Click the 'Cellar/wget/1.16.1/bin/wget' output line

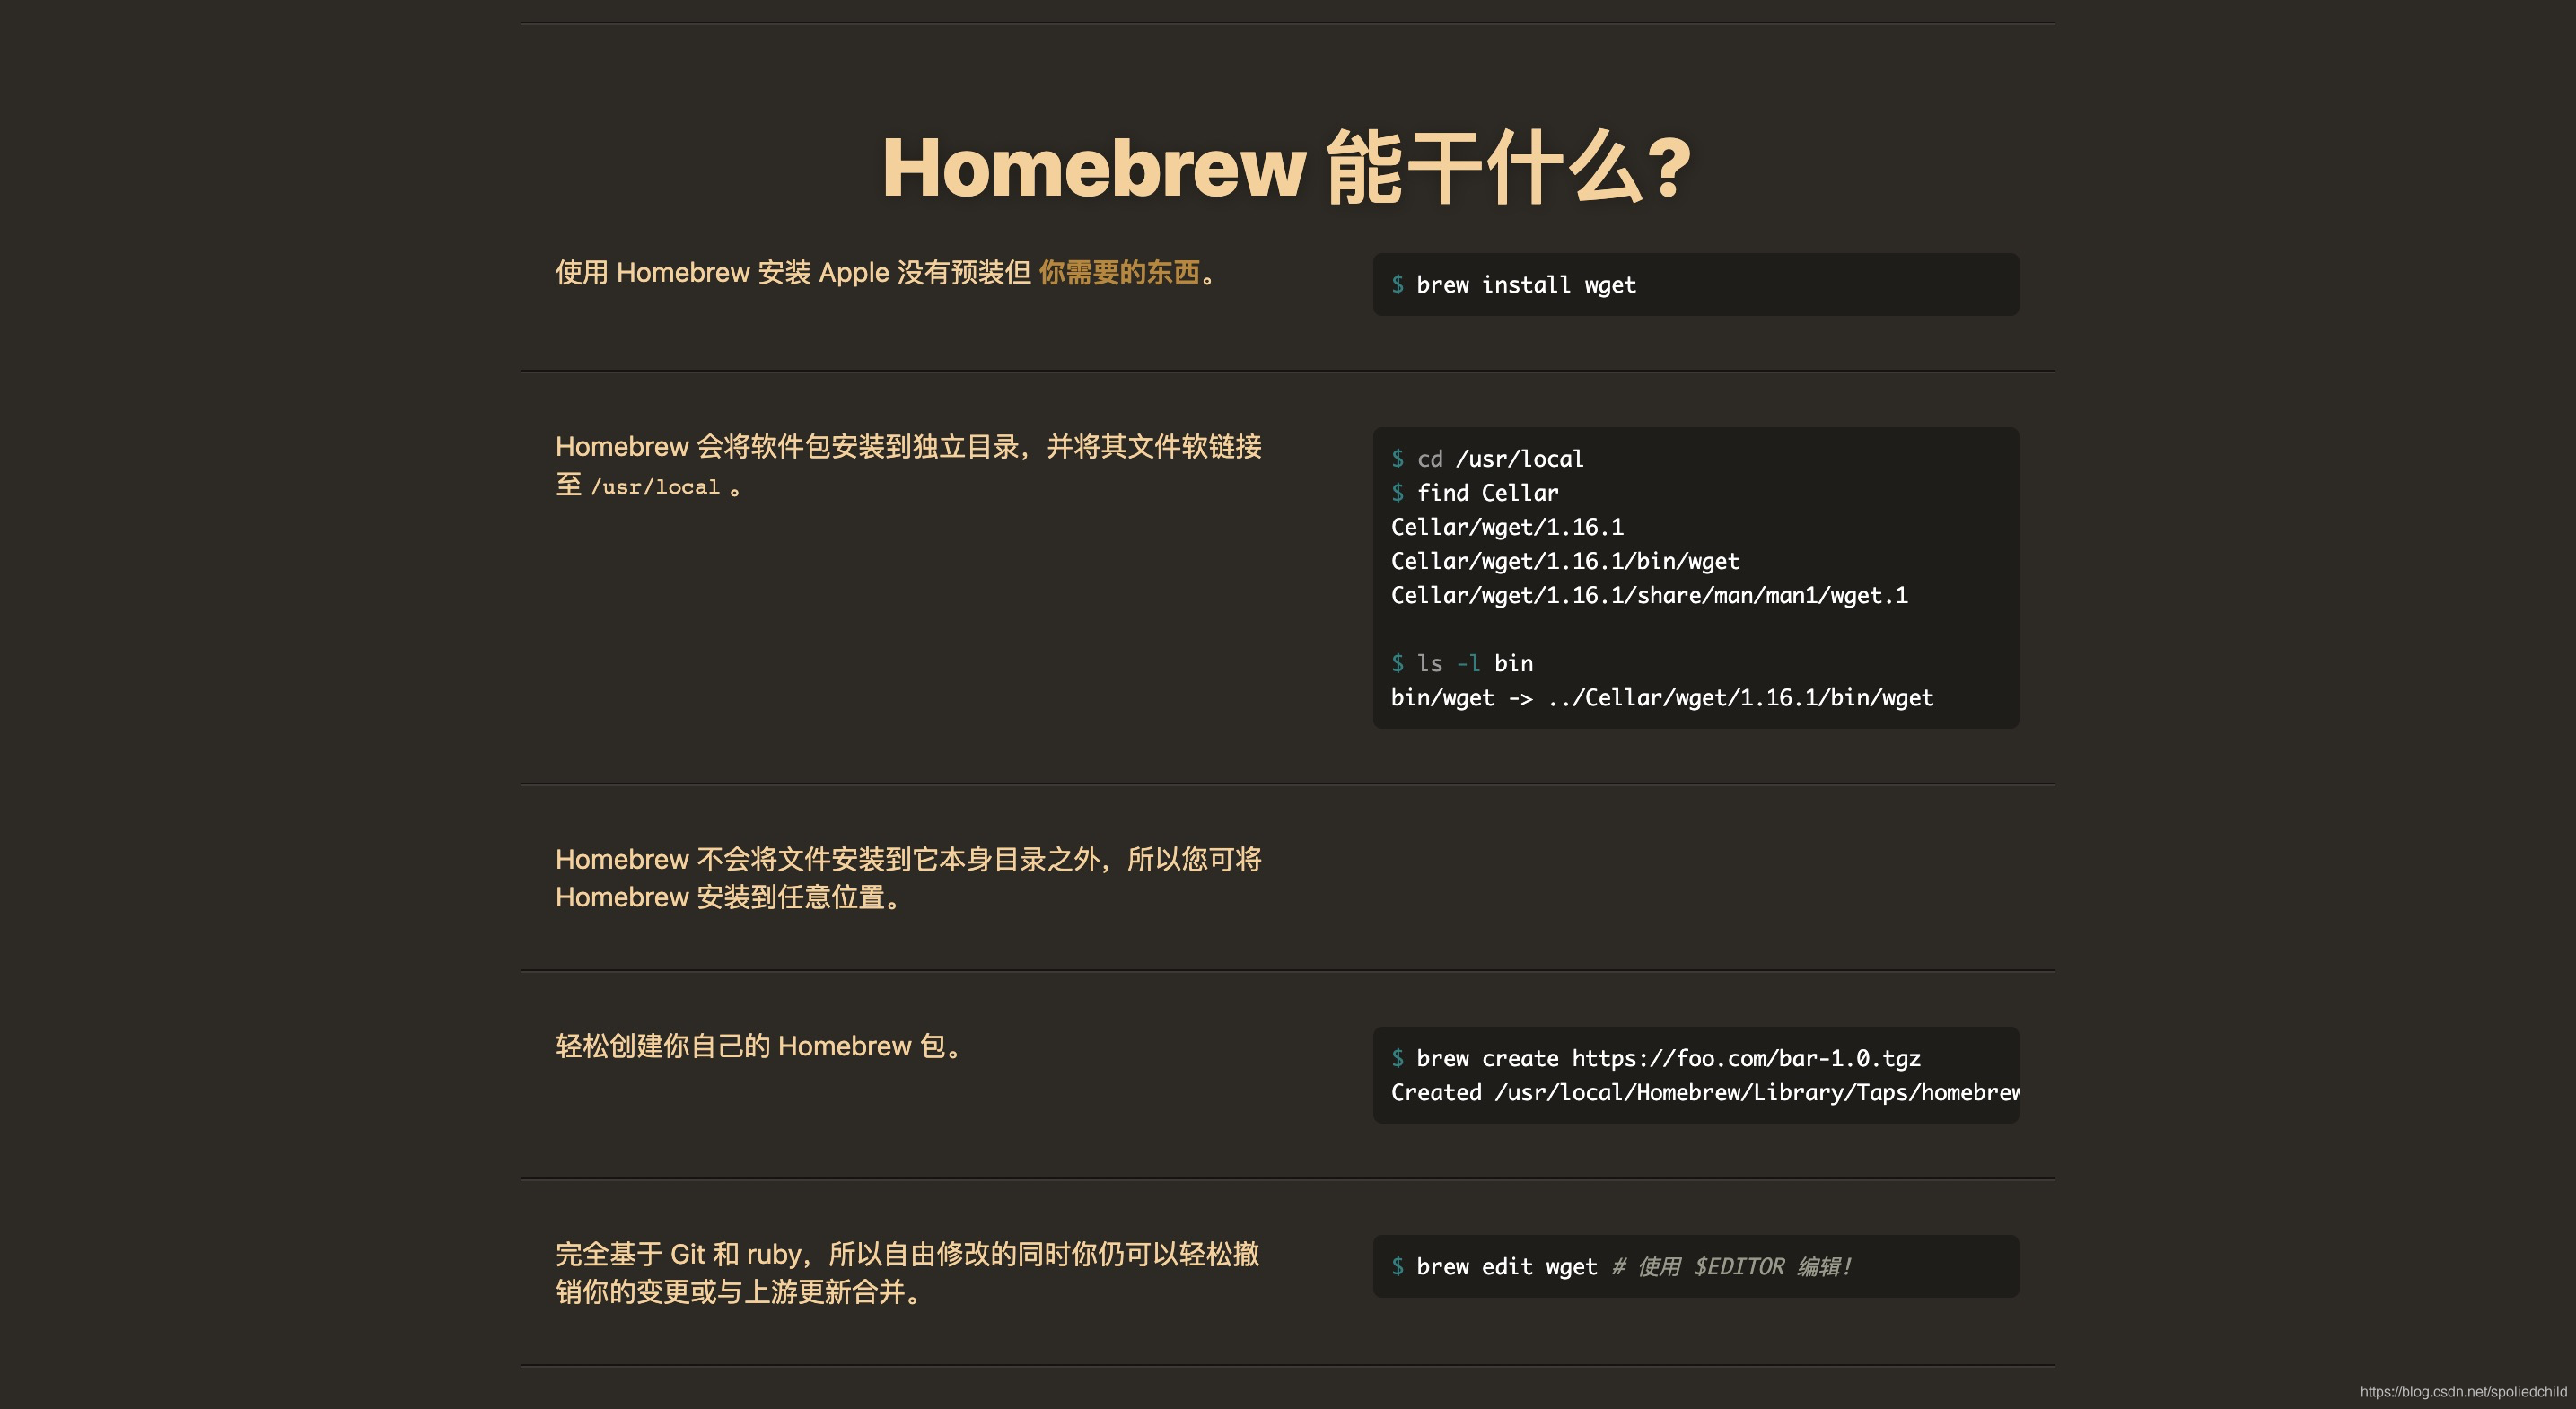(1565, 561)
